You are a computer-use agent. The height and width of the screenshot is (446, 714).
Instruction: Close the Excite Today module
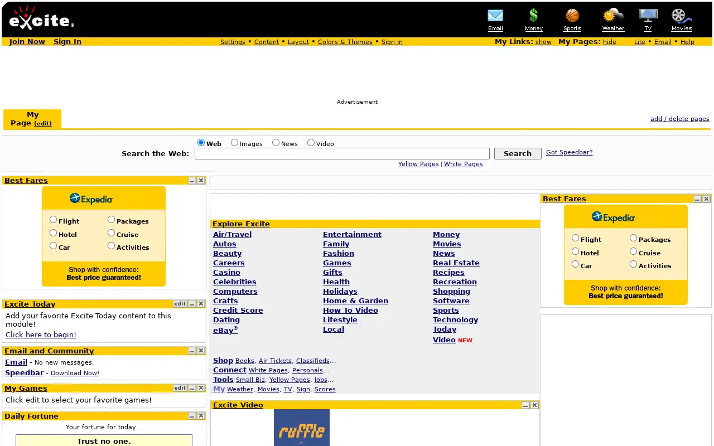point(201,304)
